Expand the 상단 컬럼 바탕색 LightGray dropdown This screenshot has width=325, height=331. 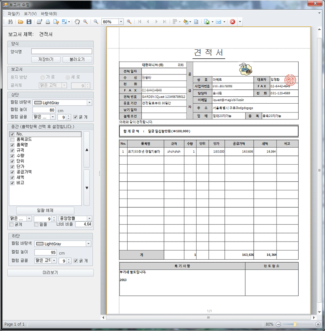pyautogui.click(x=89, y=103)
